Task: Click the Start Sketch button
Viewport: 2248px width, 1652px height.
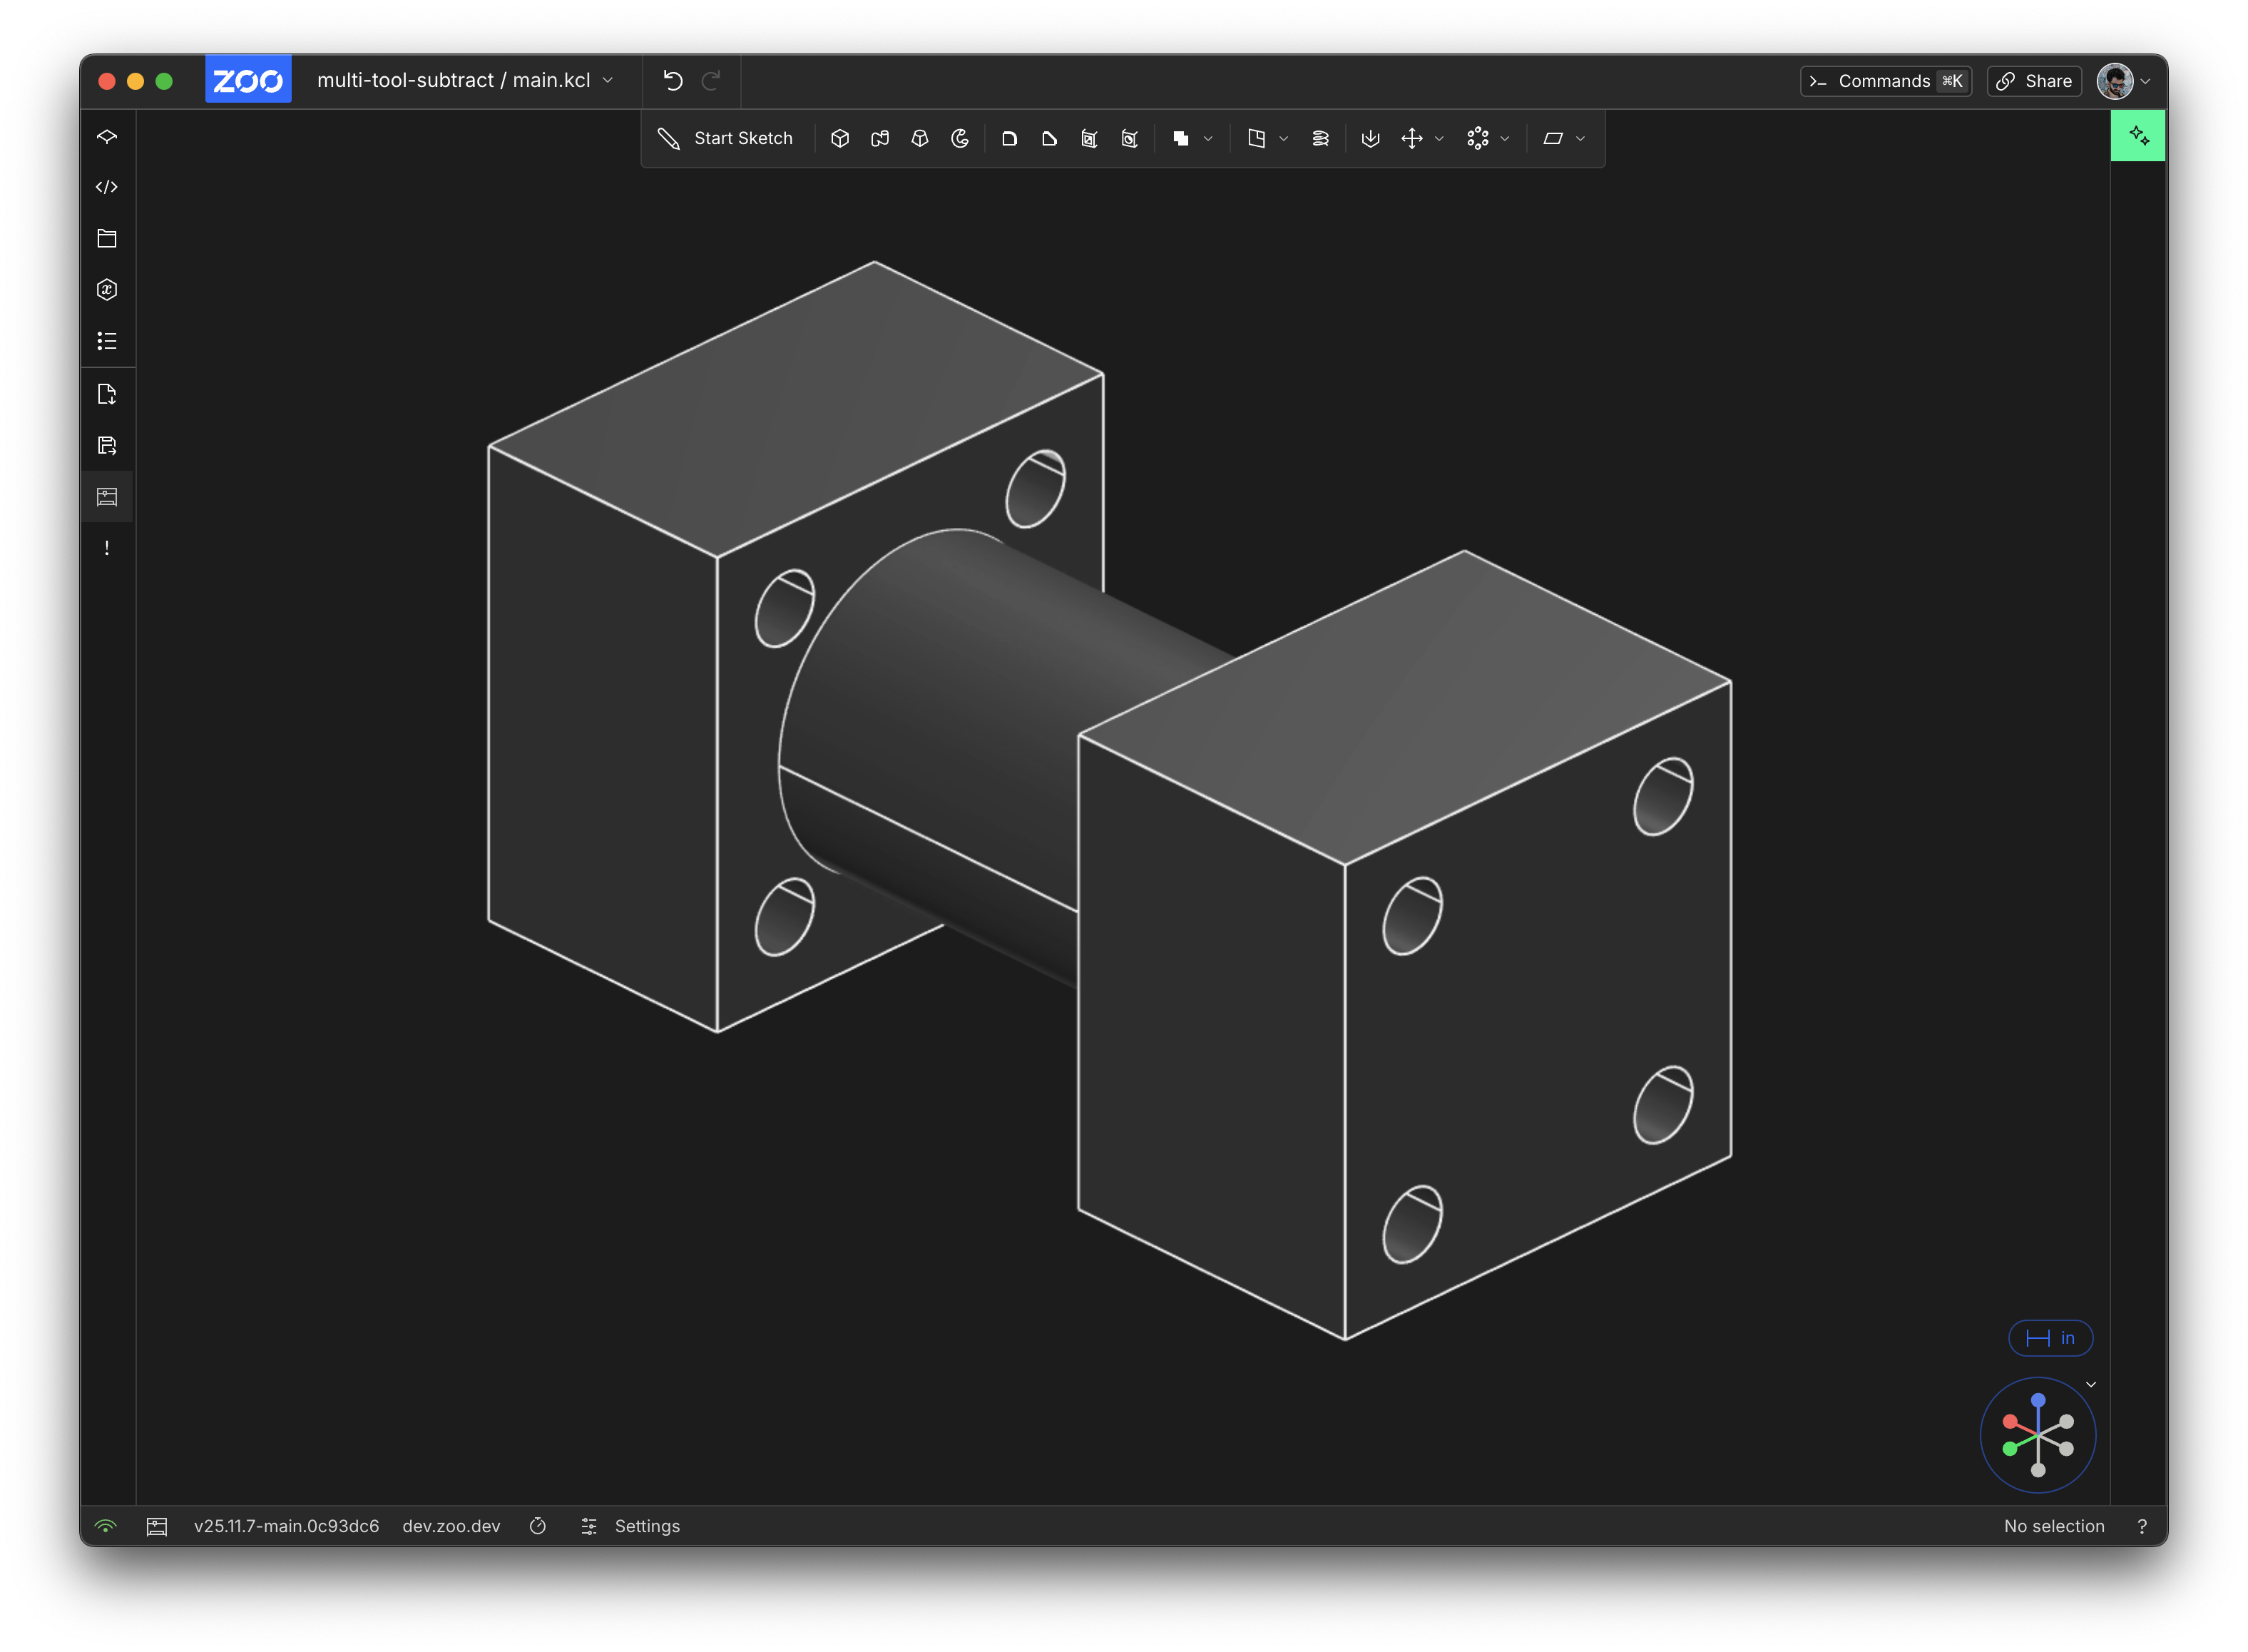Action: tap(726, 138)
